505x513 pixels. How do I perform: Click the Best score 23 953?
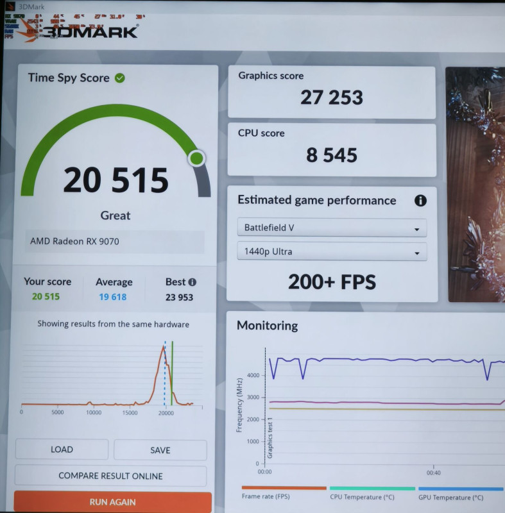[x=179, y=298]
